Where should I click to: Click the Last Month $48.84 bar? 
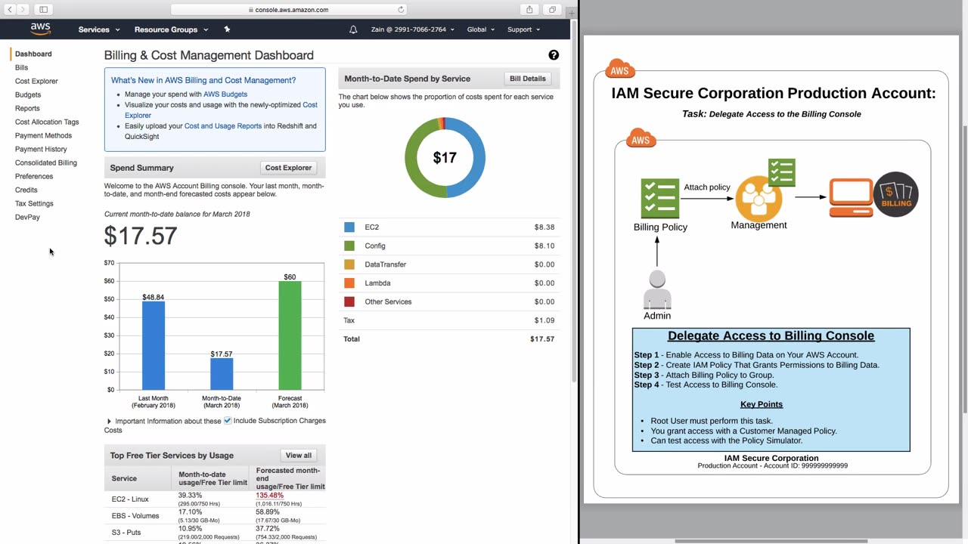(154, 345)
